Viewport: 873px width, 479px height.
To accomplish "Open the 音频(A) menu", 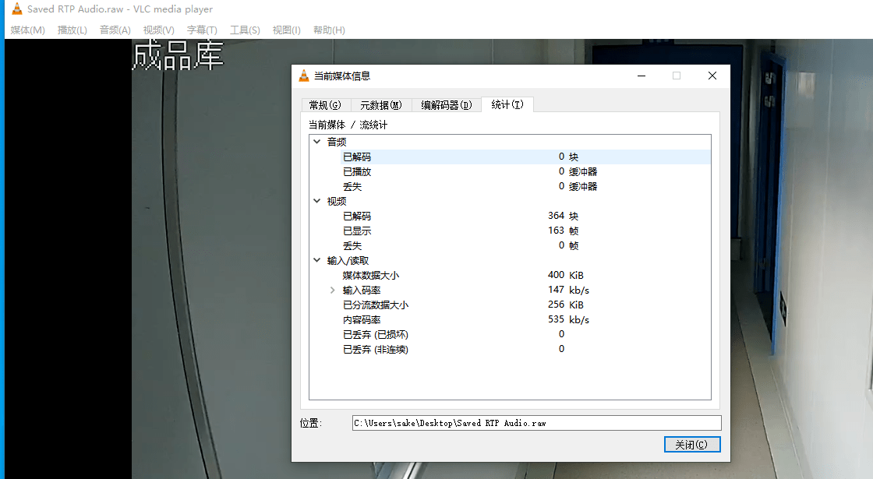I will [x=115, y=30].
